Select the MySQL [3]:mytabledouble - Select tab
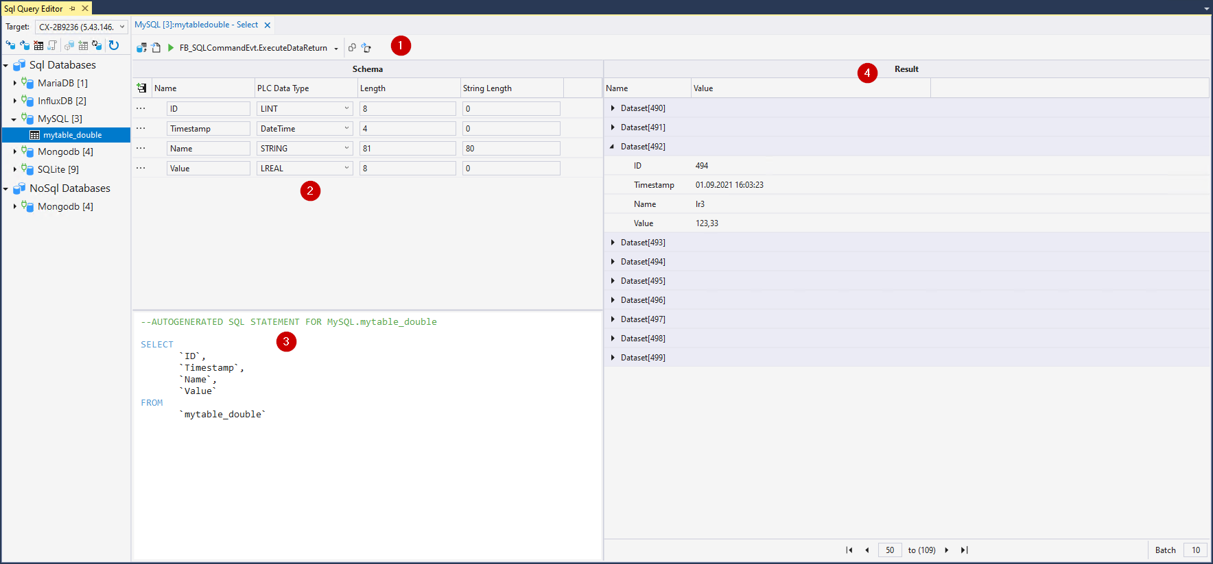The width and height of the screenshot is (1213, 564). [x=196, y=25]
